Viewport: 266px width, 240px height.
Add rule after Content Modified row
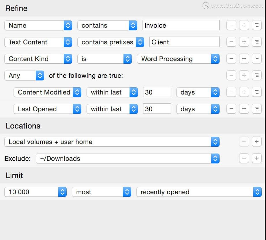(244, 92)
